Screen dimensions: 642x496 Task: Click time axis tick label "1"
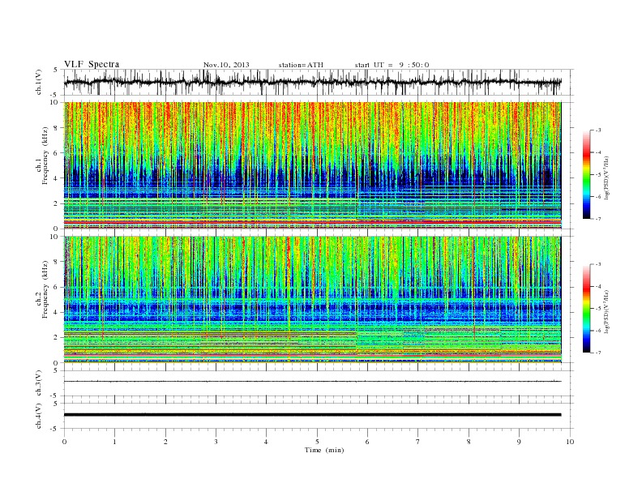click(114, 442)
